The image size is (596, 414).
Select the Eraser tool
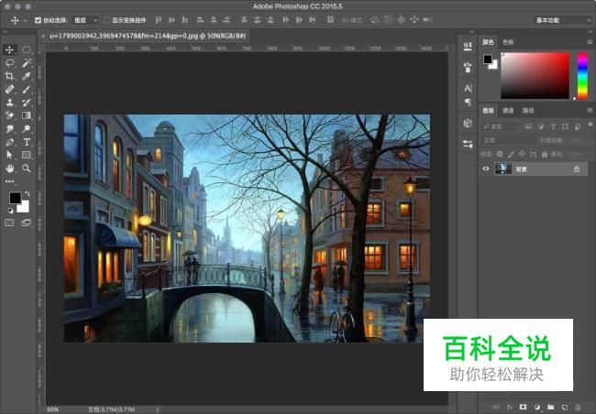(9, 115)
